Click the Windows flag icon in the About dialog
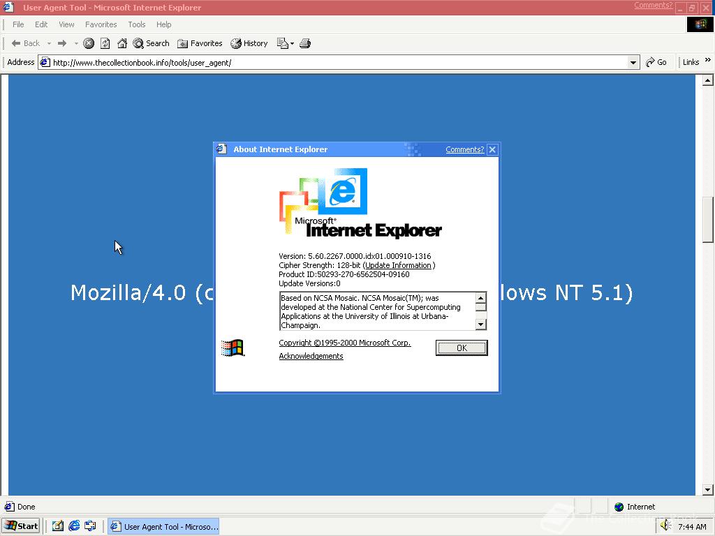The image size is (715, 536). [233, 348]
